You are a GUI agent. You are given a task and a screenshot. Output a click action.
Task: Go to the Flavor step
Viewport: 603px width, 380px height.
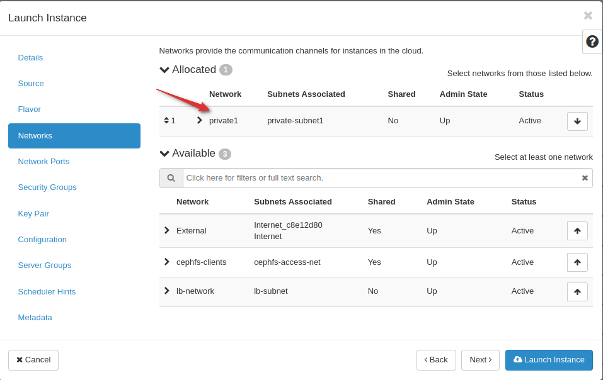29,109
